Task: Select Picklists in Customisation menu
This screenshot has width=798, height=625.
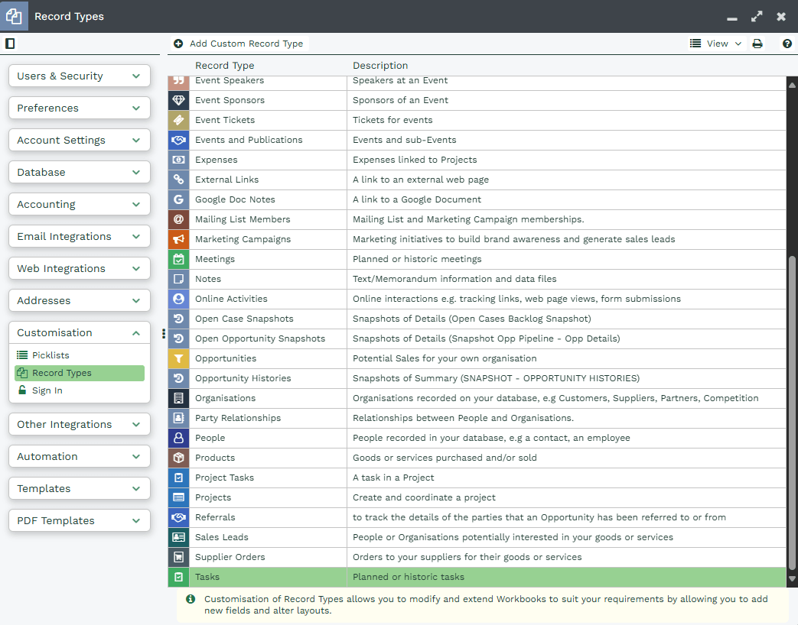Action: [x=50, y=355]
